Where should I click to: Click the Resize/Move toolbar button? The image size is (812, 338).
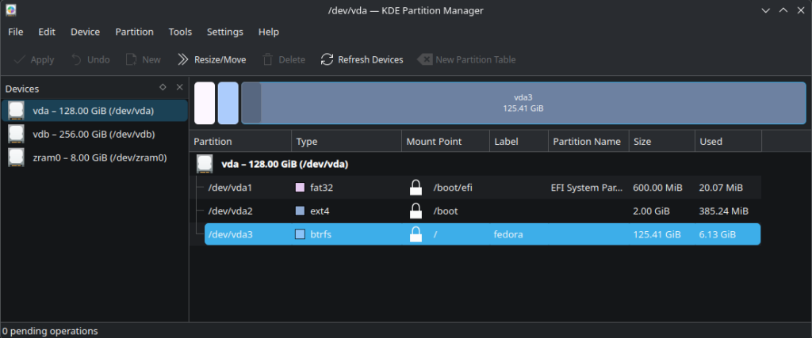pos(211,59)
